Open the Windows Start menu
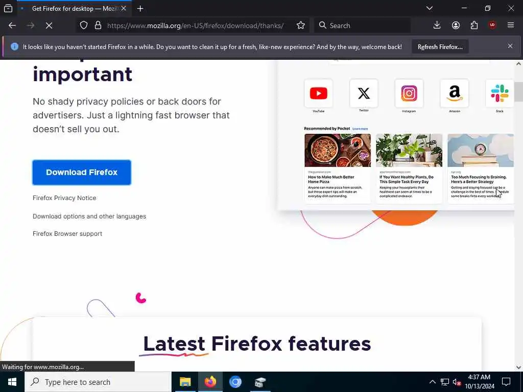Screen dimensions: 523x392 (x=12, y=382)
